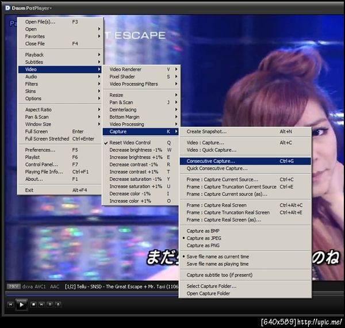Open the playlist using the list icon

[50, 304]
